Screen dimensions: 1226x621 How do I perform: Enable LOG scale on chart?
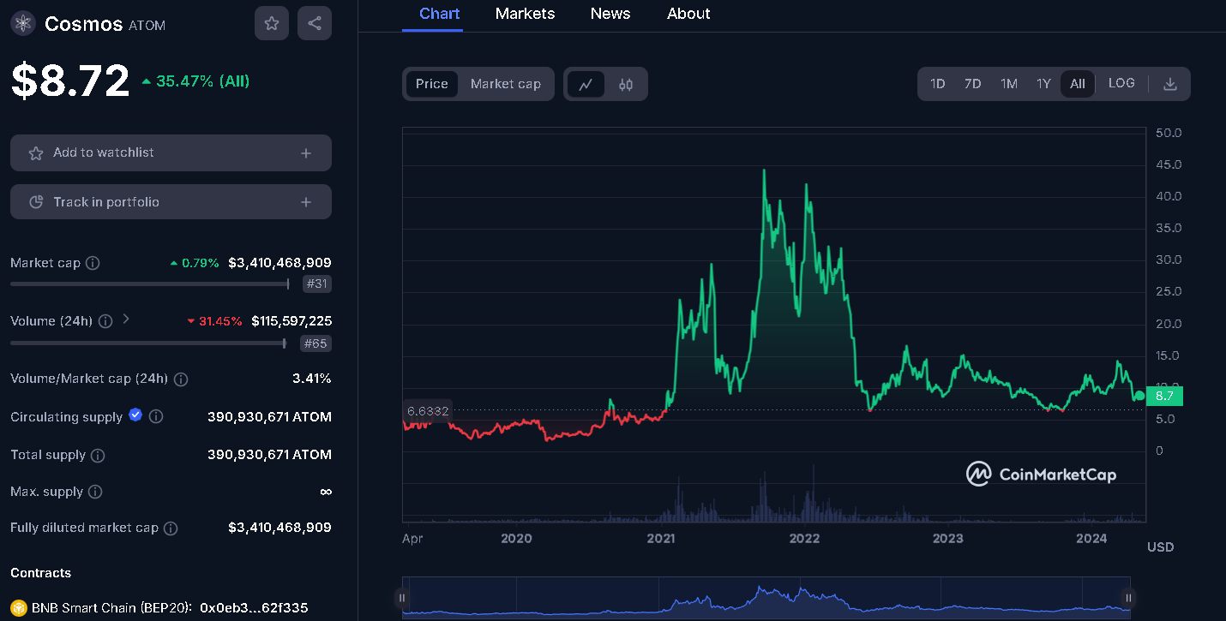1121,84
